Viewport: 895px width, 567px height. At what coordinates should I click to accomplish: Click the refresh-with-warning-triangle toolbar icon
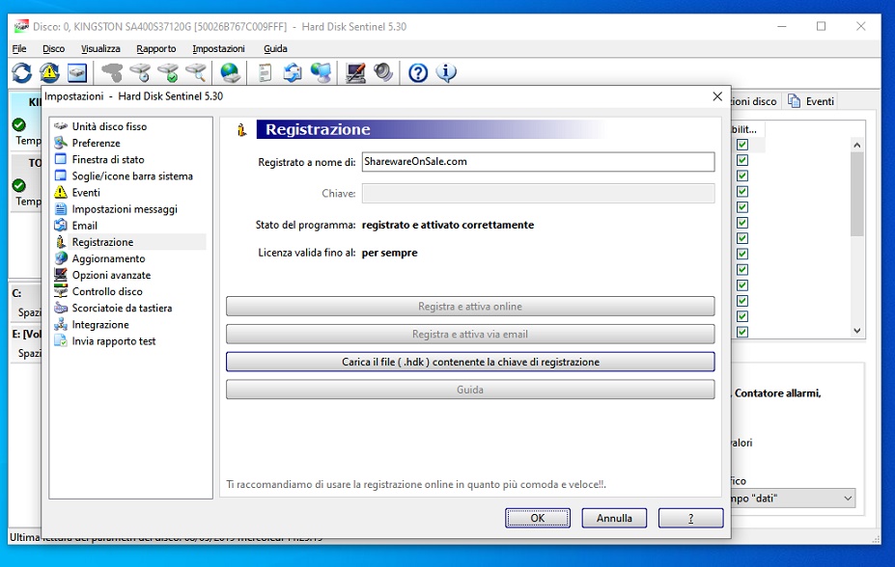49,73
